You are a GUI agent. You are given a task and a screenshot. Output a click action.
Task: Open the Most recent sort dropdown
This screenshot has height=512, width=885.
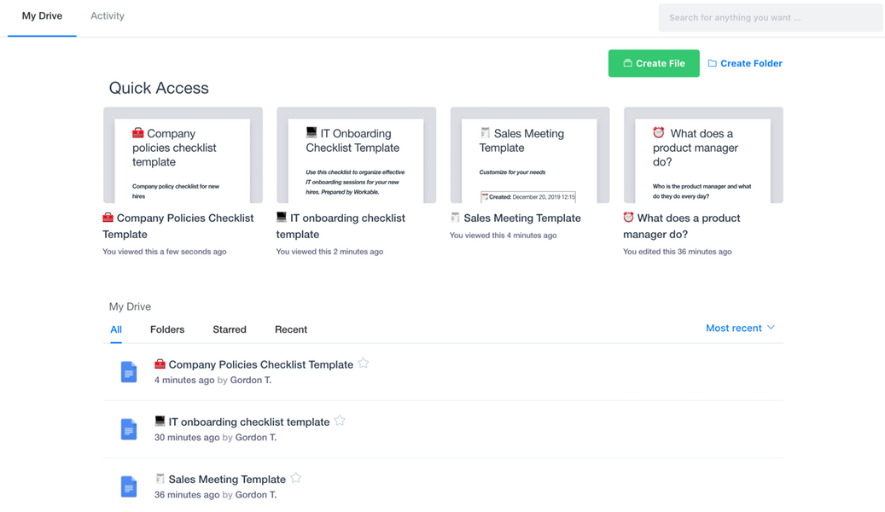pyautogui.click(x=739, y=328)
